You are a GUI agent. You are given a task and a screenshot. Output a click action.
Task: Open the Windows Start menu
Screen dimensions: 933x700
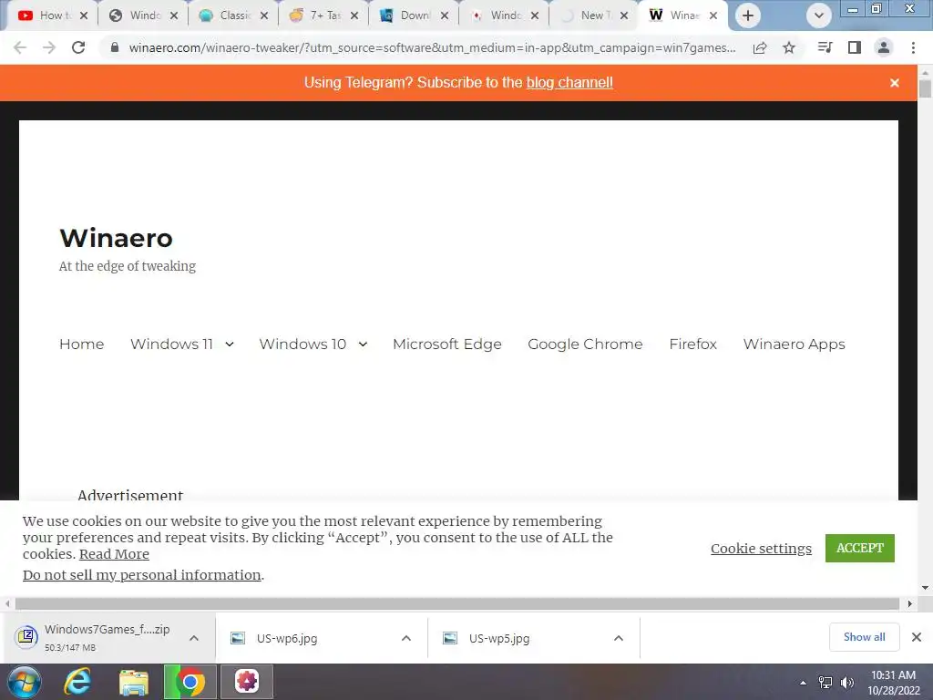(24, 682)
